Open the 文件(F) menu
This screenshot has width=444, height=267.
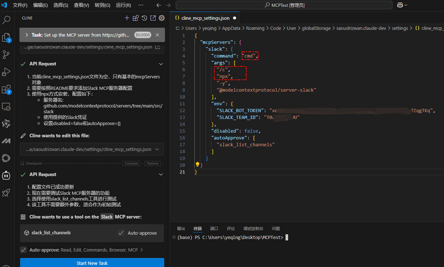tap(20, 5)
